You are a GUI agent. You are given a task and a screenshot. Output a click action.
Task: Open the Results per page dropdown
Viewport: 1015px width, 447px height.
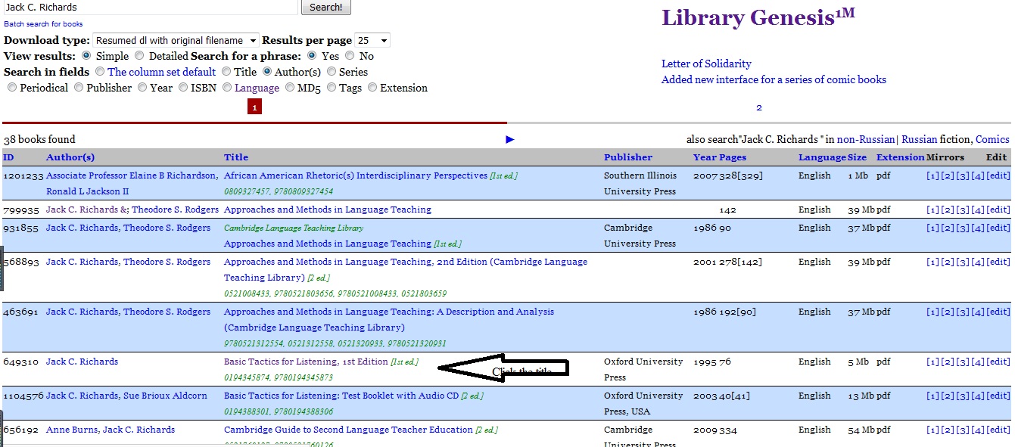coord(373,40)
